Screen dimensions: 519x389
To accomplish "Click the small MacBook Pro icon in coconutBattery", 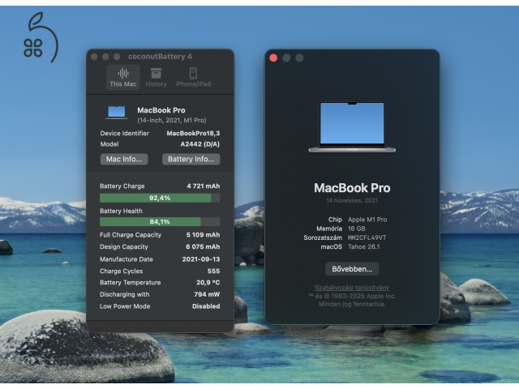I will 117,113.
